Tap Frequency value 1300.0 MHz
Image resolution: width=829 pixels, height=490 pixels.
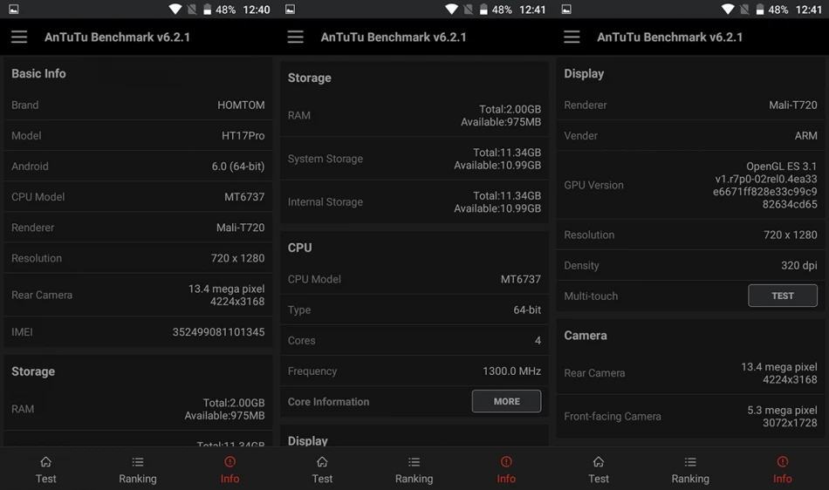(511, 371)
